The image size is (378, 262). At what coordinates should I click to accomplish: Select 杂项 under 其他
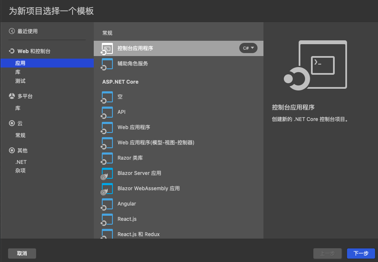[x=20, y=171]
